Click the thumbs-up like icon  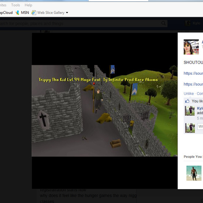coord(187,101)
